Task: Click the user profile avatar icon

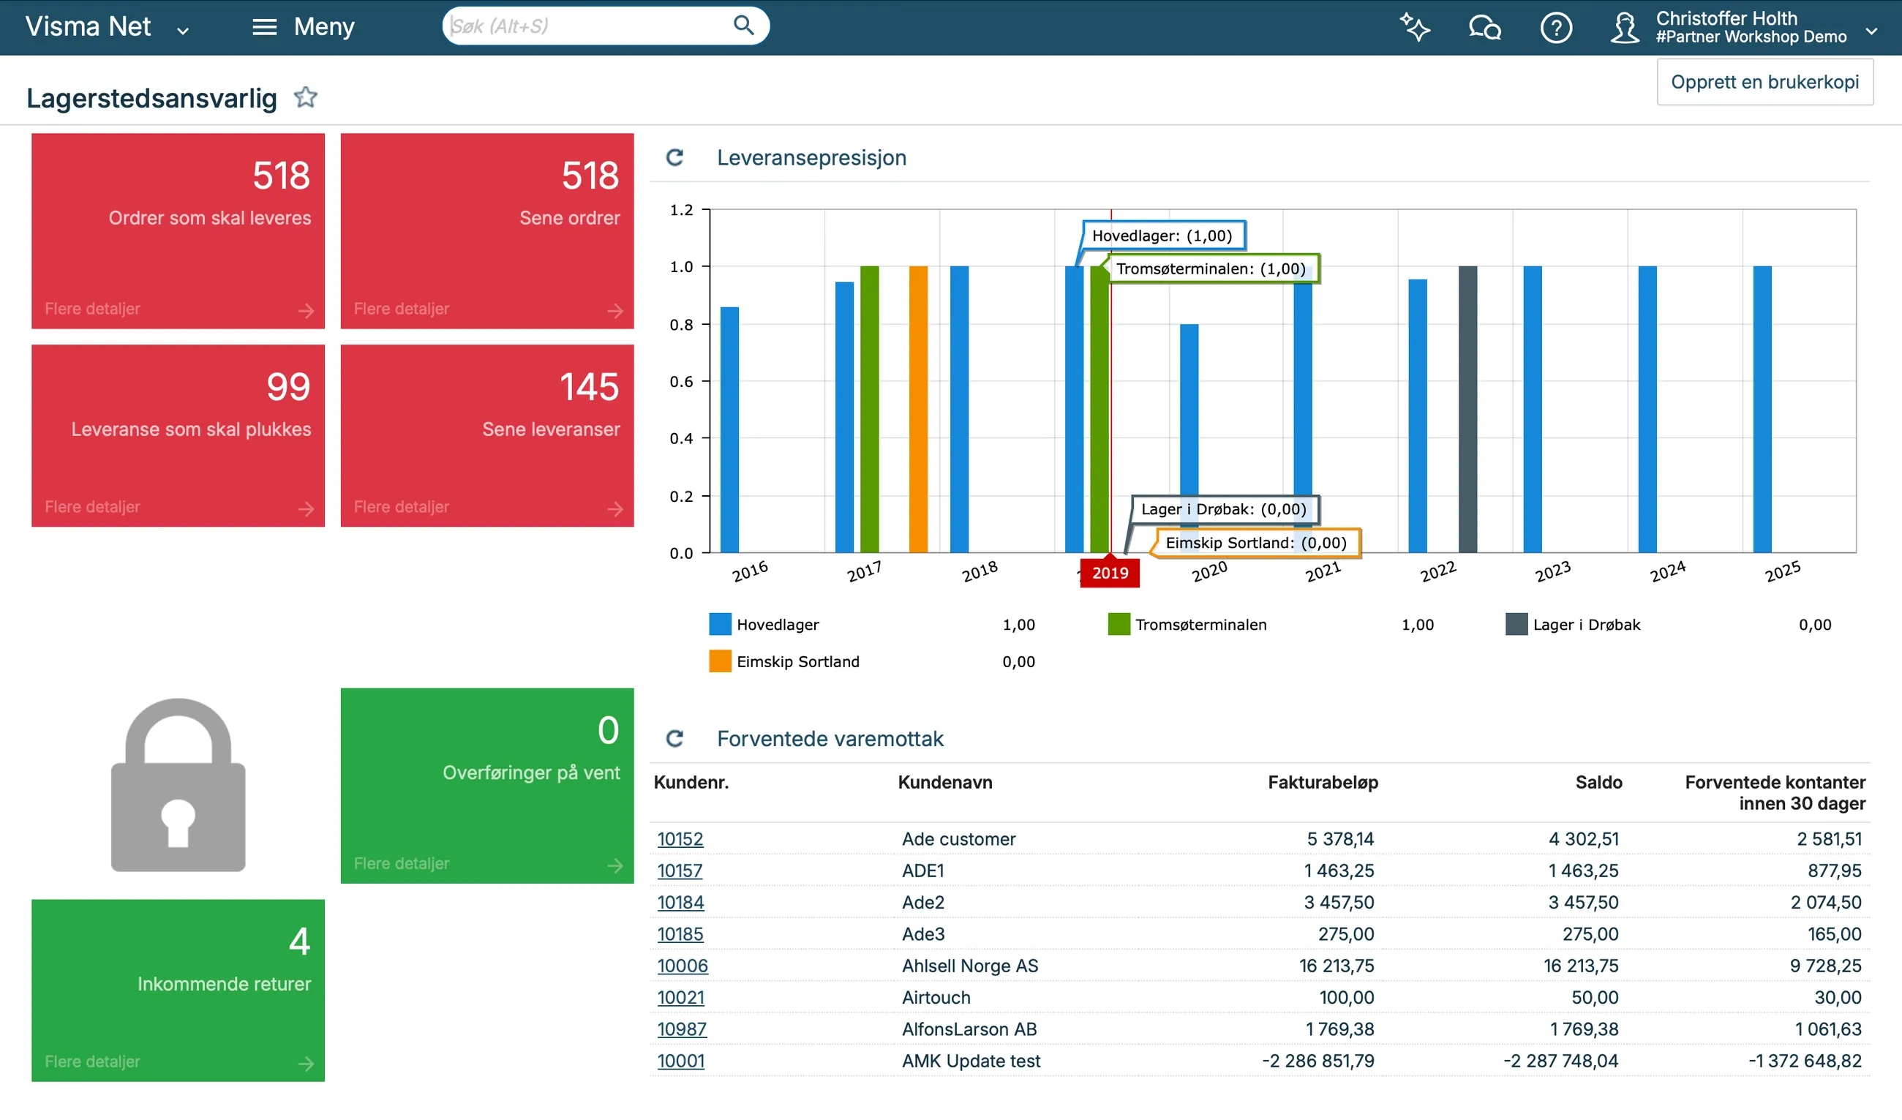Action: point(1623,28)
